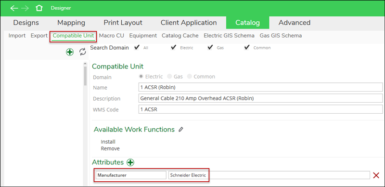Image resolution: width=385 pixels, height=187 pixels.
Task: Click the Search Domain label
Action: point(110,48)
